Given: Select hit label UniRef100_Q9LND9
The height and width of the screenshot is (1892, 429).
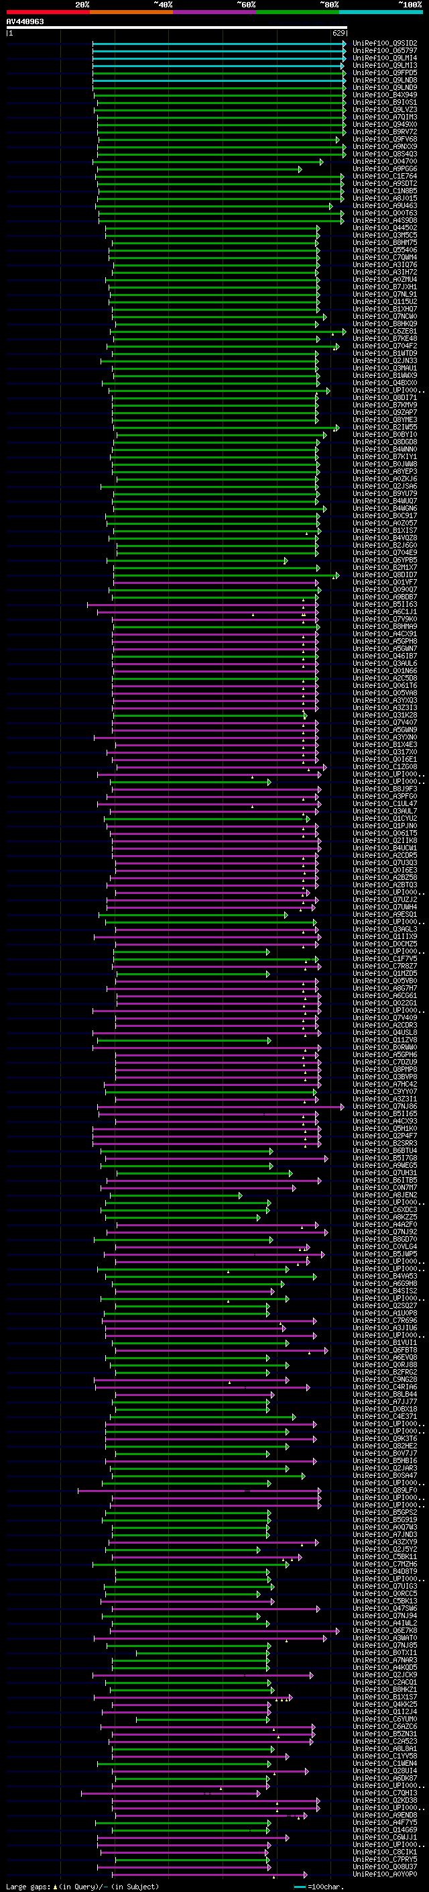Looking at the screenshot, I should coord(385,87).
